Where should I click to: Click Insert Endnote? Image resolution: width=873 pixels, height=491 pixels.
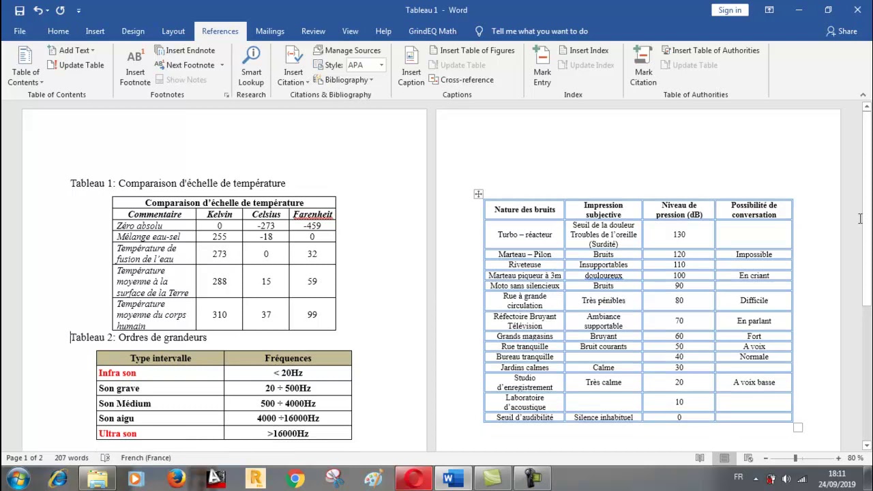pos(185,50)
